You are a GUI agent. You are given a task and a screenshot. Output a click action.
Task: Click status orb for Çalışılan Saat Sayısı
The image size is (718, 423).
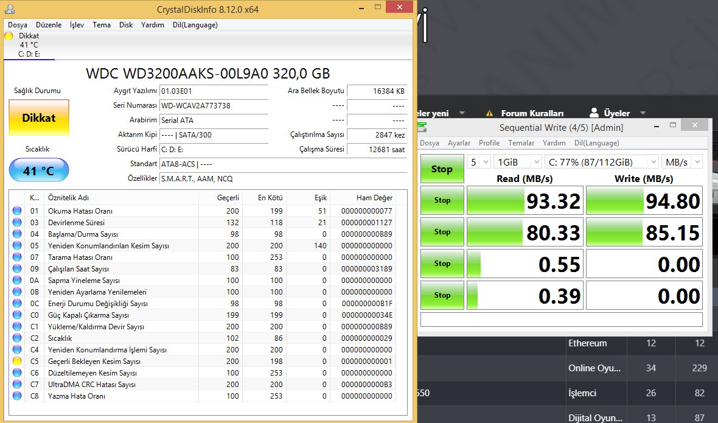(17, 269)
